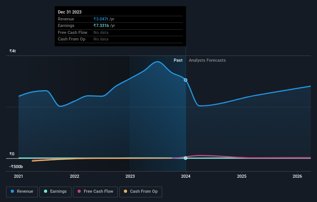Screen dimensions: 317x202
Task: Toggle the Revenue legend button
Action: pos(22,192)
